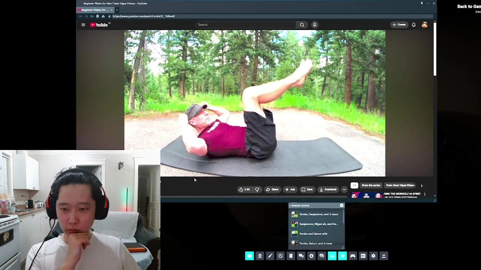Click the browser forward arrow
481x270 pixels.
(x=86, y=16)
